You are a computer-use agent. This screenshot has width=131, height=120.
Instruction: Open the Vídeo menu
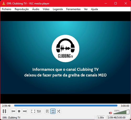46,9
